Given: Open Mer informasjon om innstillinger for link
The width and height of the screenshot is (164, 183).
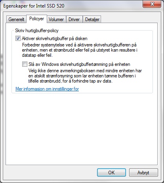Looking at the screenshot, I should tap(47, 89).
